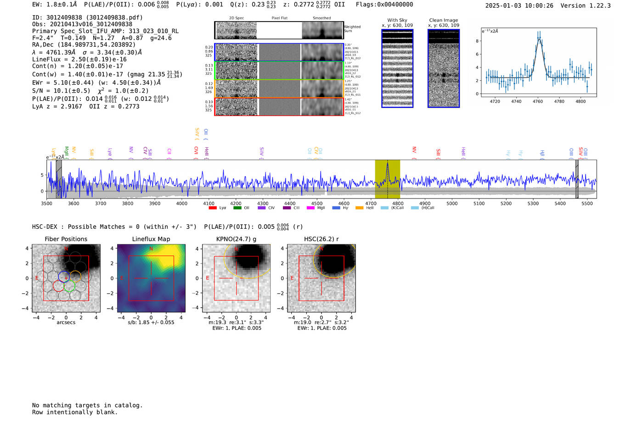Click 'Row intentionally blank.' text
Viewport: 643px width, 437px height.
point(75,412)
